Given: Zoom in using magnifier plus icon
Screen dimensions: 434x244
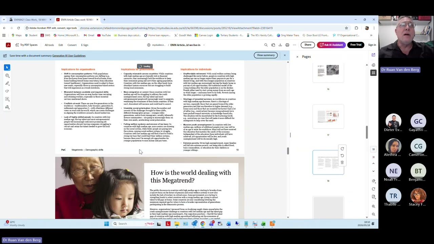Looking at the screenshot, I should [373, 206].
